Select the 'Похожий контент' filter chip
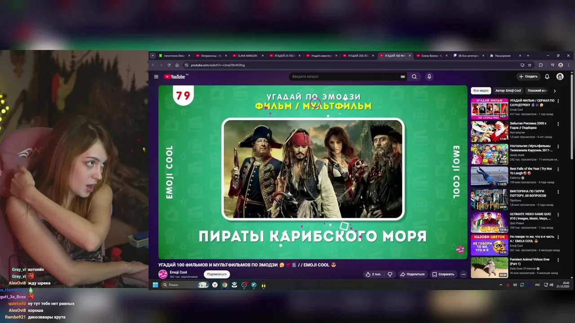This screenshot has width=575, height=323. click(537, 91)
